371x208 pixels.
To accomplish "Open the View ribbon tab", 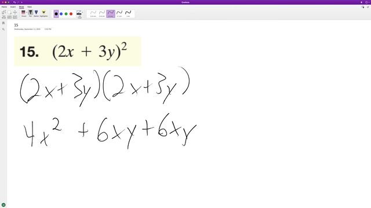I will point(30,7).
